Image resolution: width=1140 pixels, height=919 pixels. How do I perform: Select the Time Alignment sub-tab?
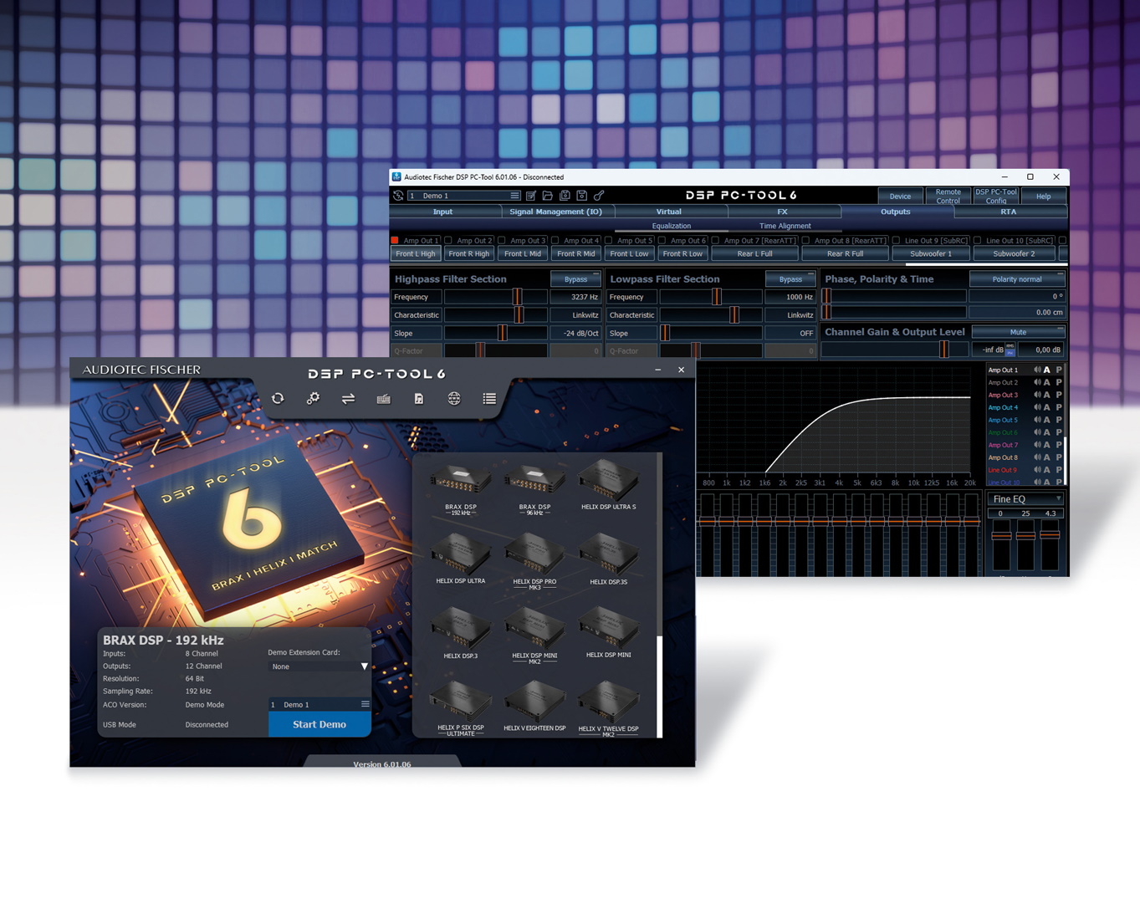(785, 226)
